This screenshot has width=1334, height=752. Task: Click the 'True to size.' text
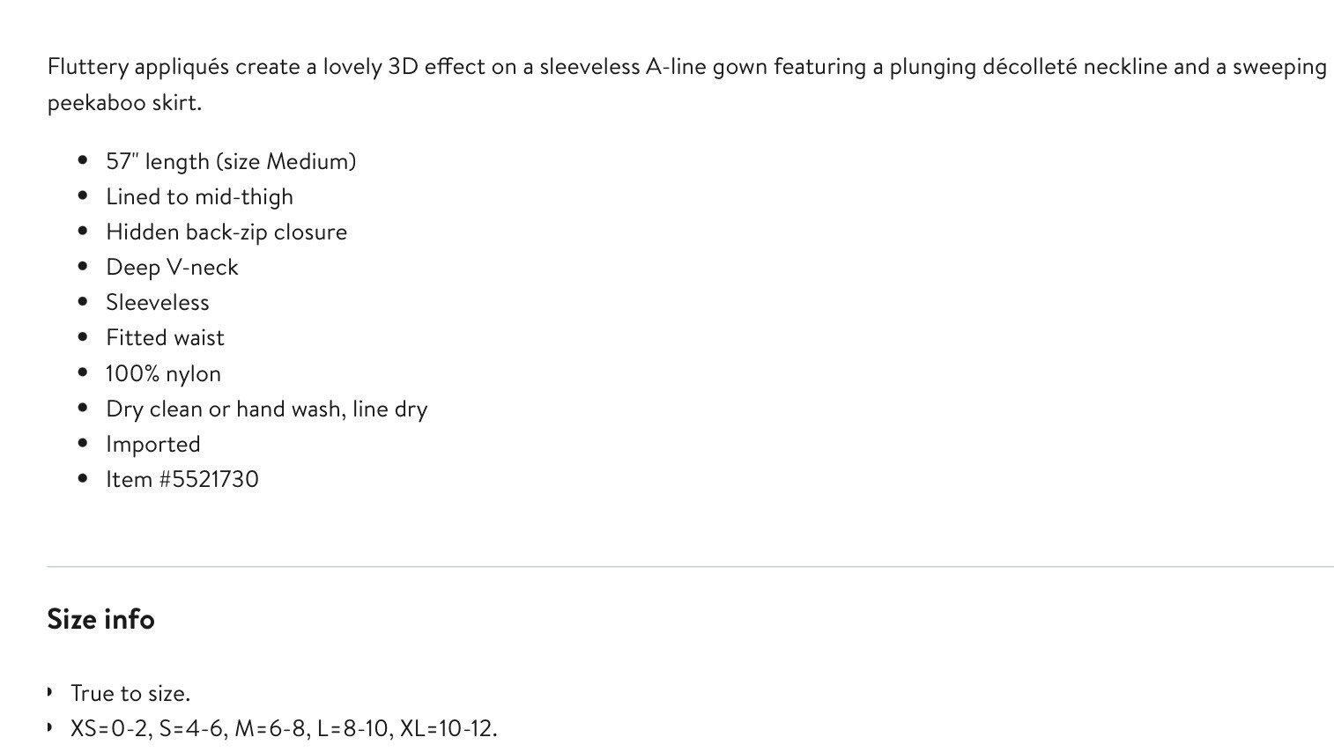click(130, 693)
